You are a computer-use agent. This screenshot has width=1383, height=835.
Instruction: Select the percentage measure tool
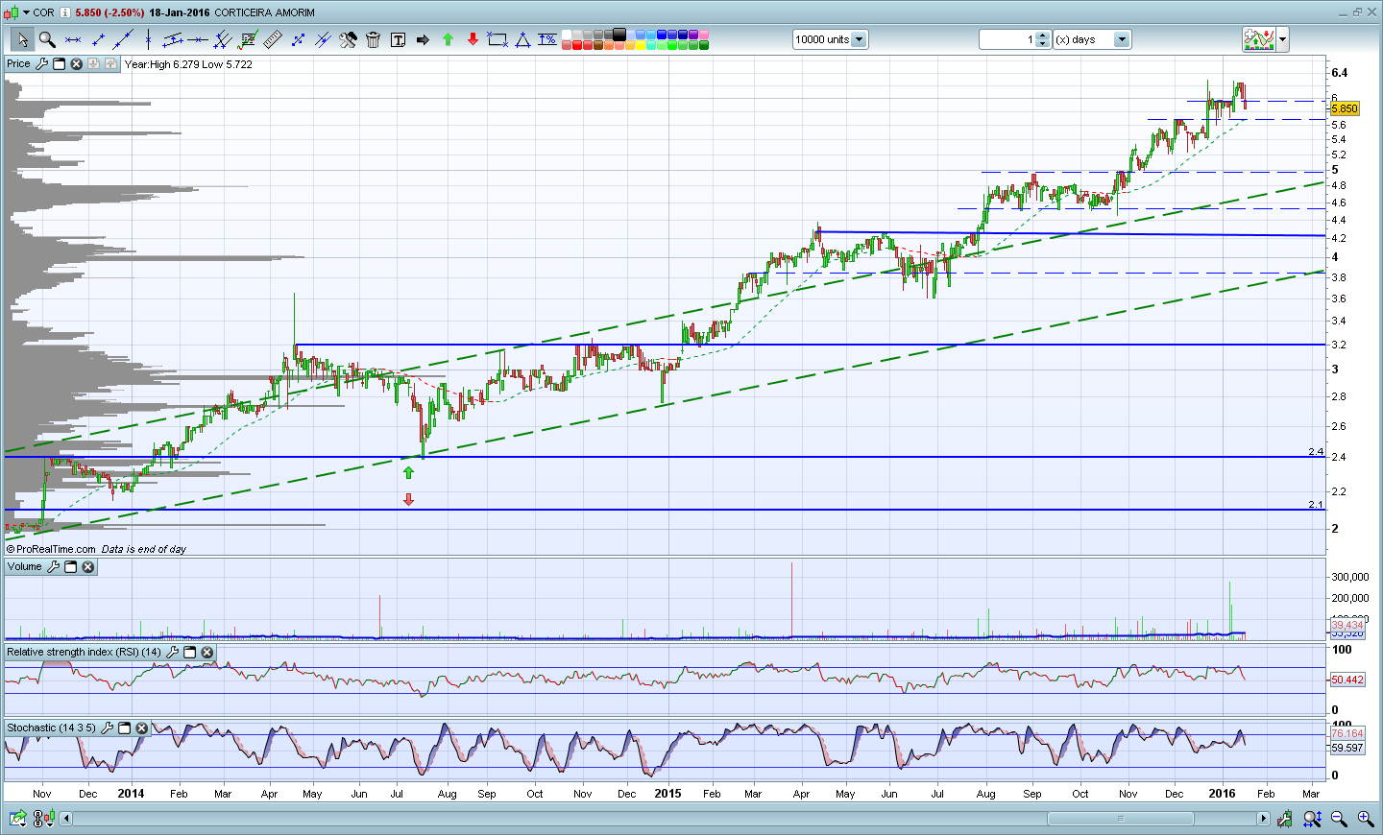point(547,39)
